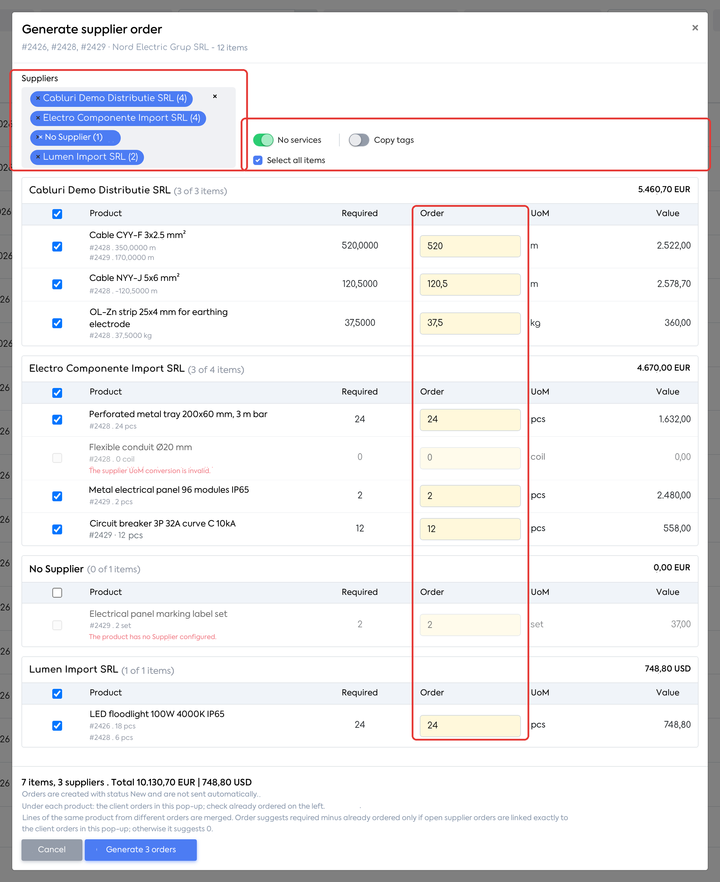This screenshot has width=720, height=882.
Task: Uncheck Metal electrical panel 96 modules item
Action: coord(57,496)
